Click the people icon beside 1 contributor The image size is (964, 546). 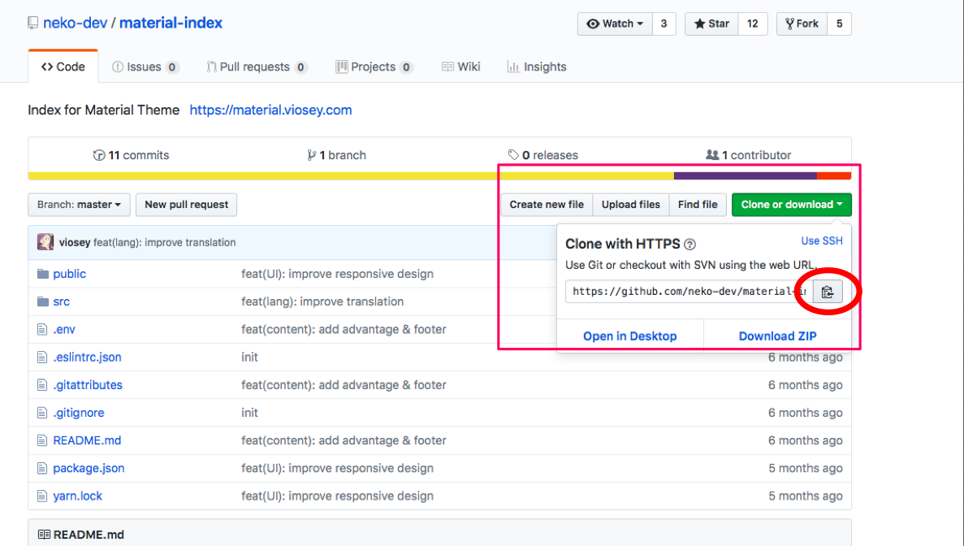point(712,155)
